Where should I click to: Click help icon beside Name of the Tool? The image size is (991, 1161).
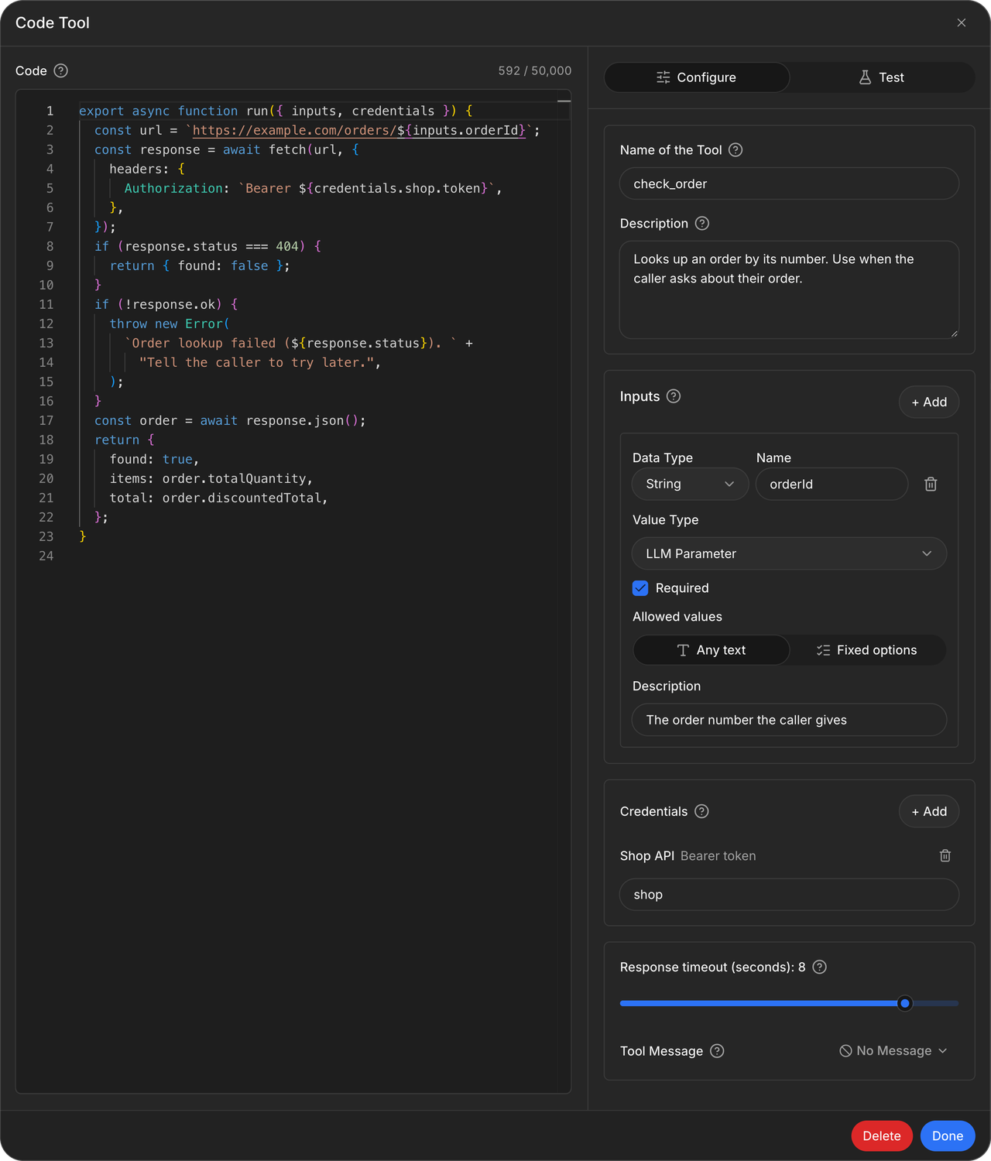[x=736, y=150]
